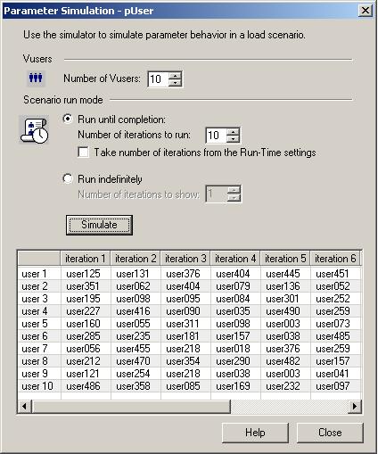Viewport: 378px width, 454px height.
Task: Decrement Number of iterations to run
Action: coord(233,139)
